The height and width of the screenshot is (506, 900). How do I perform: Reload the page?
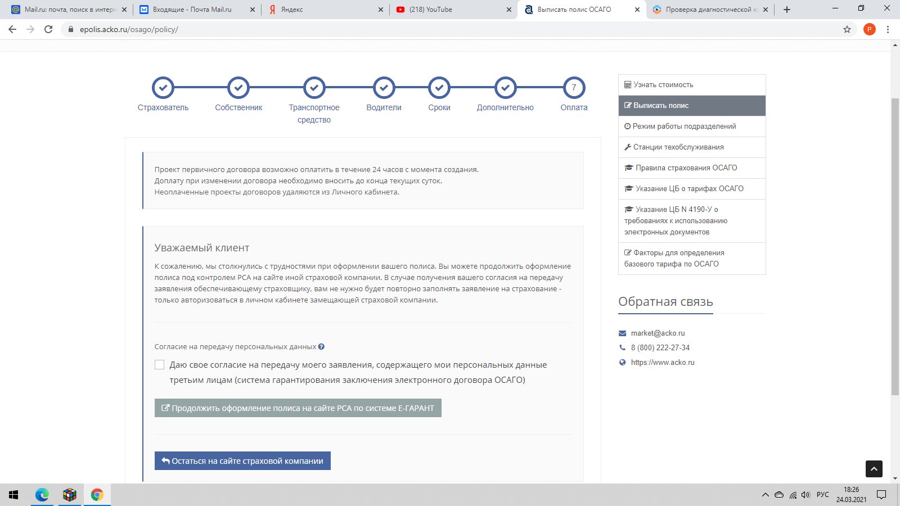point(48,29)
